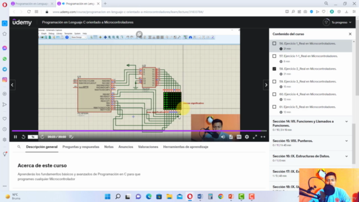359x202 pixels.
Task: Open a new browser tab
Action: click(105, 4)
